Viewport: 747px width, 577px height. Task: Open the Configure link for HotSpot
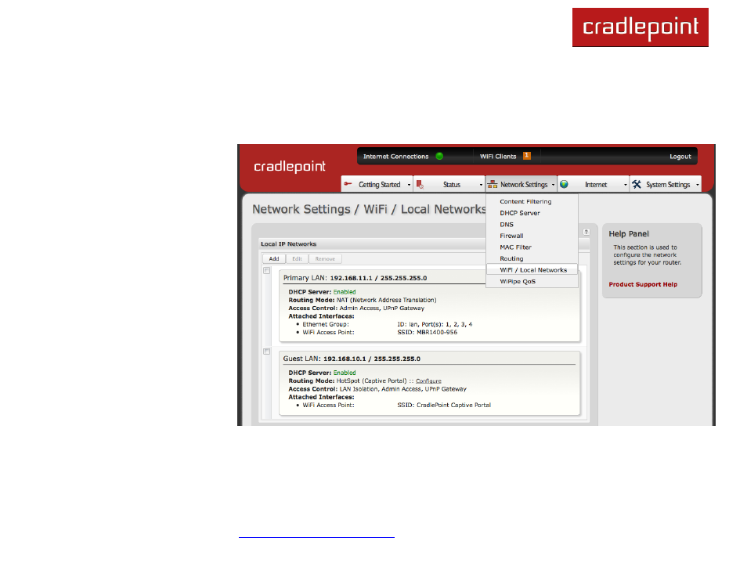tap(428, 380)
